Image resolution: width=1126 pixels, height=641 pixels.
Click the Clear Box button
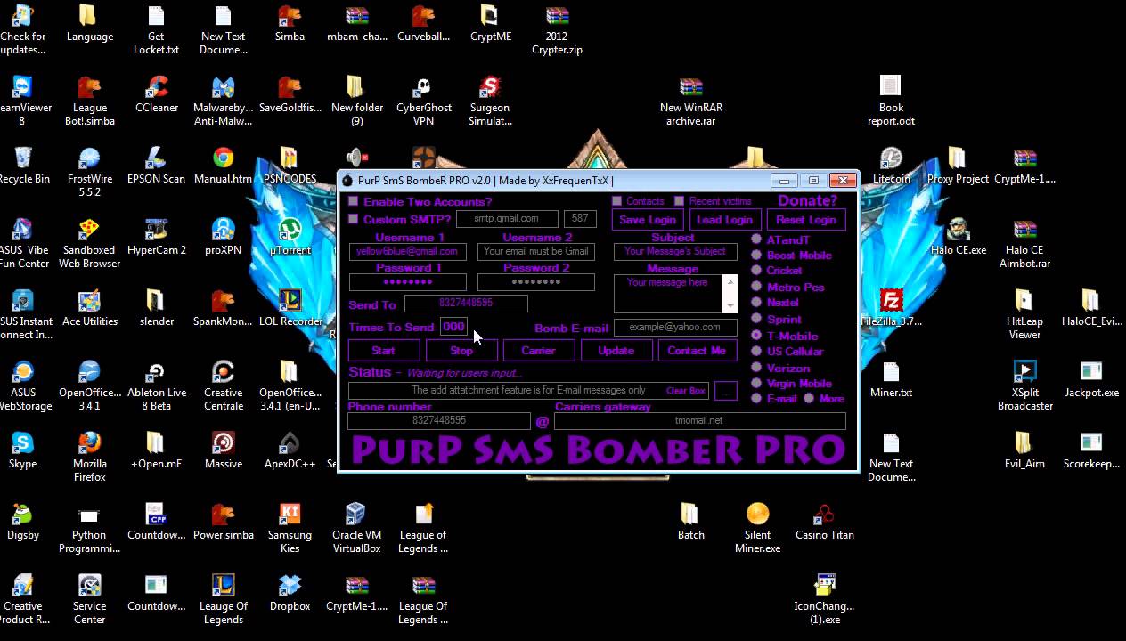tap(686, 391)
